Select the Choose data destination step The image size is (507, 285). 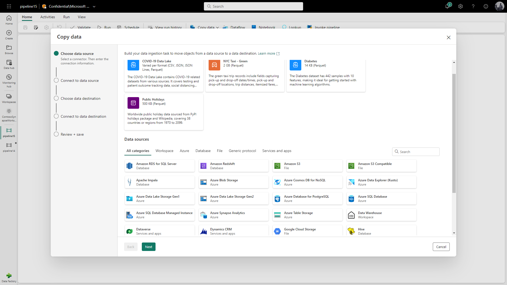click(80, 98)
